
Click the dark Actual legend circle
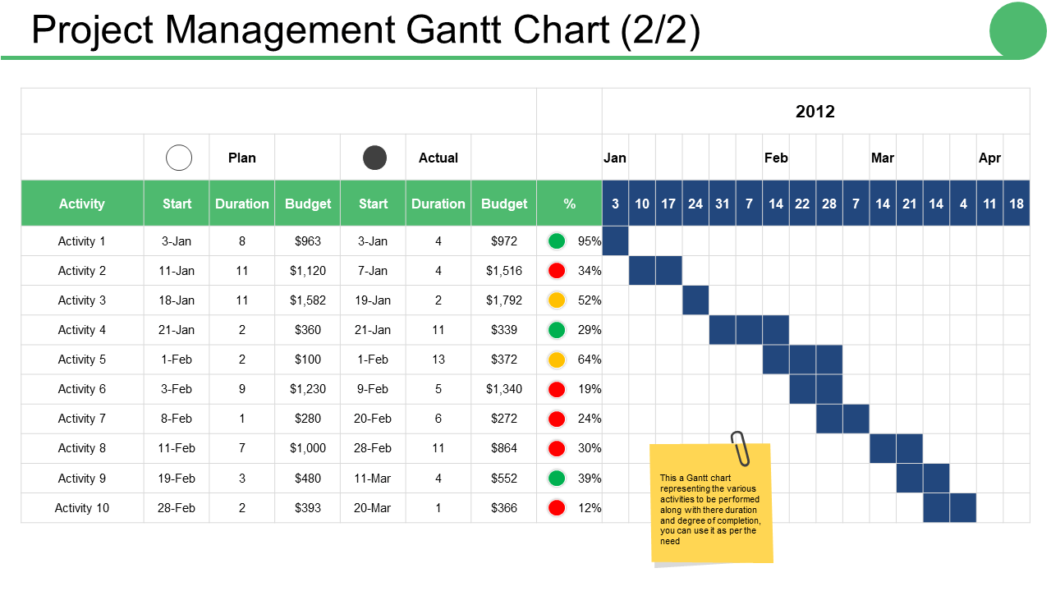pos(375,158)
